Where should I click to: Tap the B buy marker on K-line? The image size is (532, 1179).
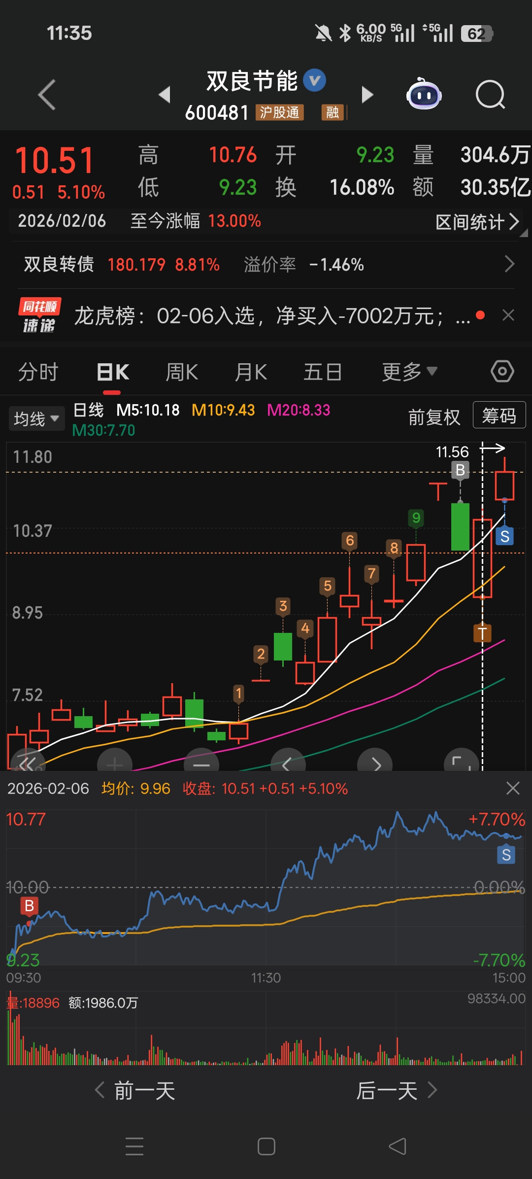tap(460, 470)
